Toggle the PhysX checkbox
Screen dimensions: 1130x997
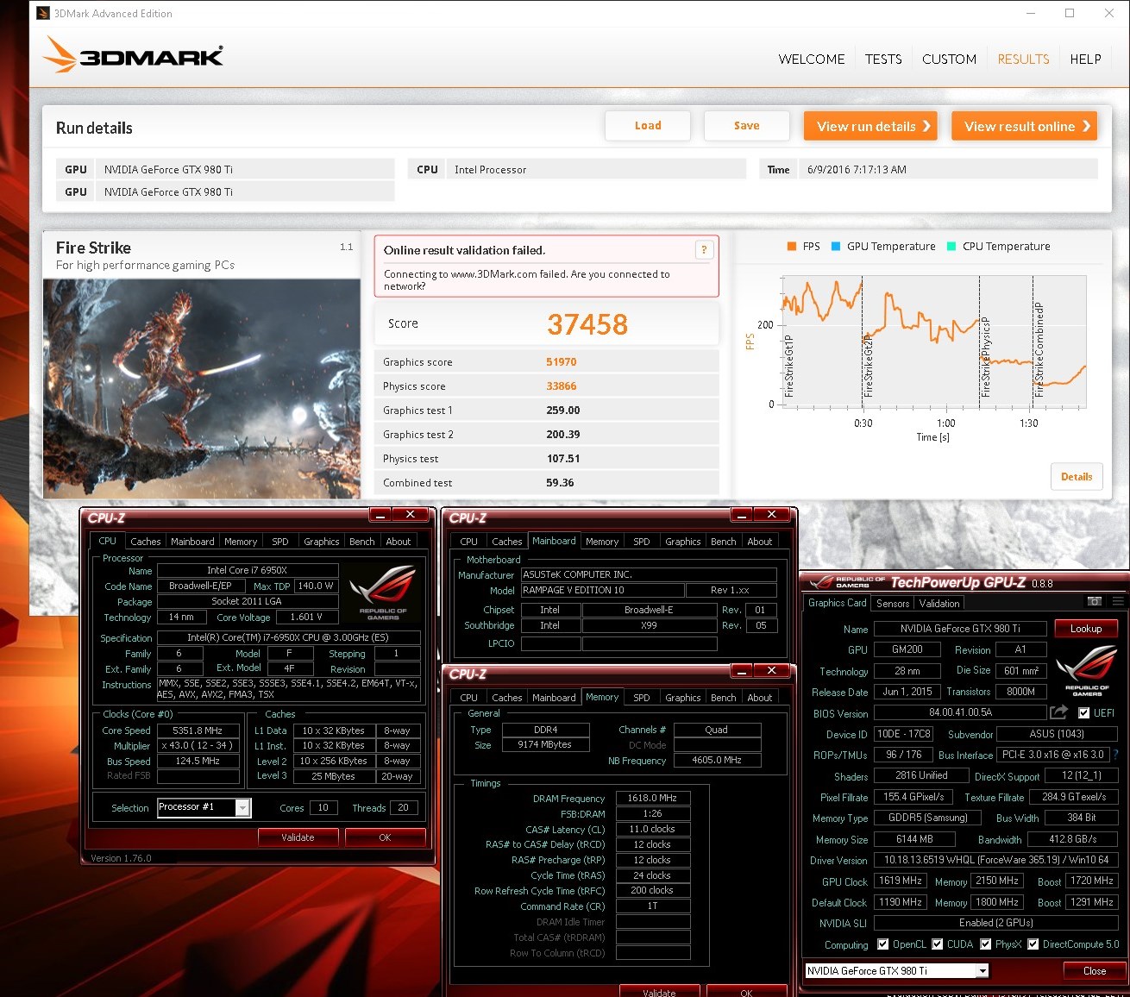tap(985, 944)
